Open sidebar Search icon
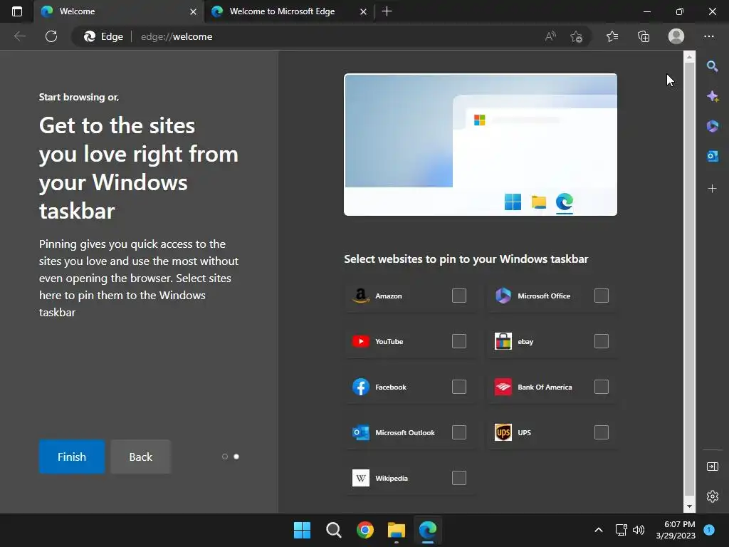729x547 pixels. [x=712, y=66]
